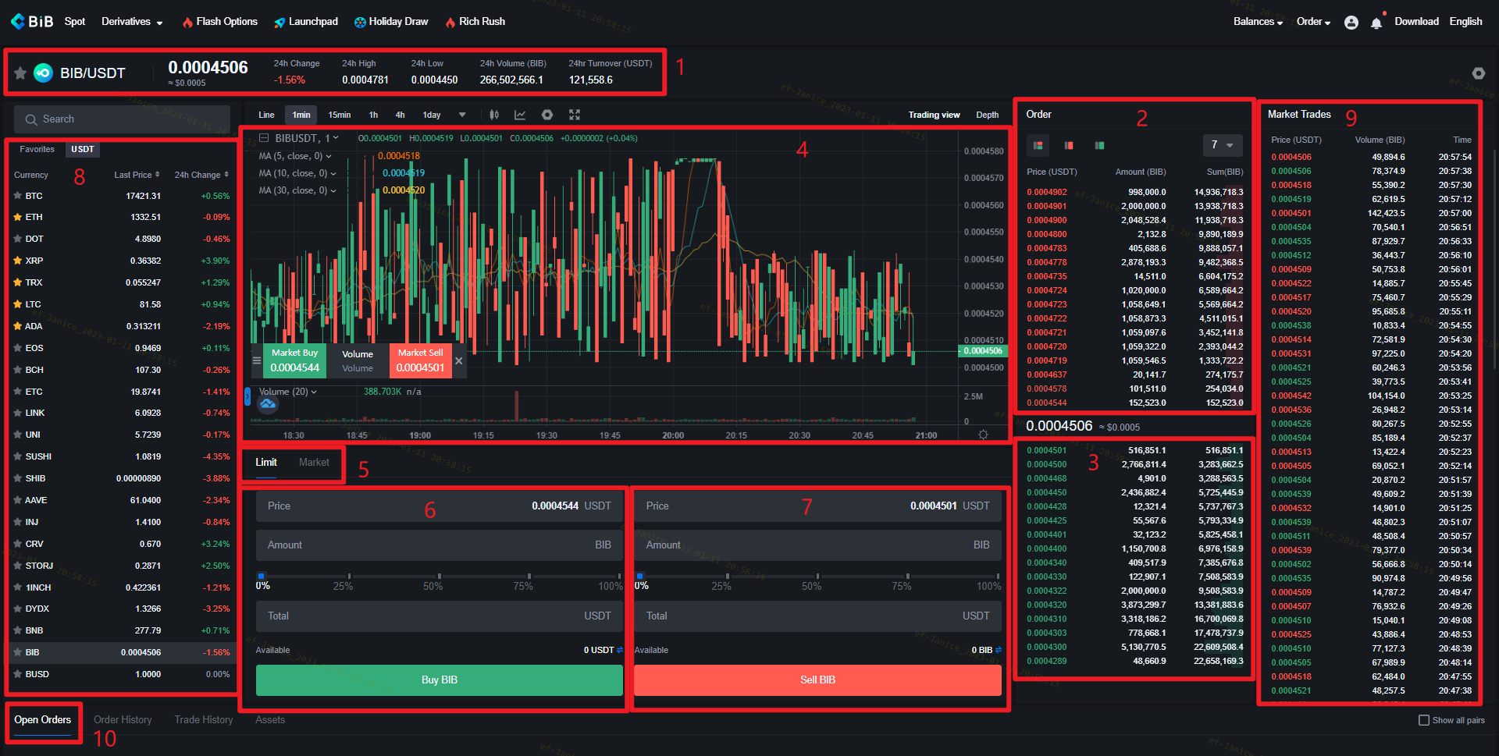Enable the Show all pairs checkbox

pyautogui.click(x=1424, y=720)
